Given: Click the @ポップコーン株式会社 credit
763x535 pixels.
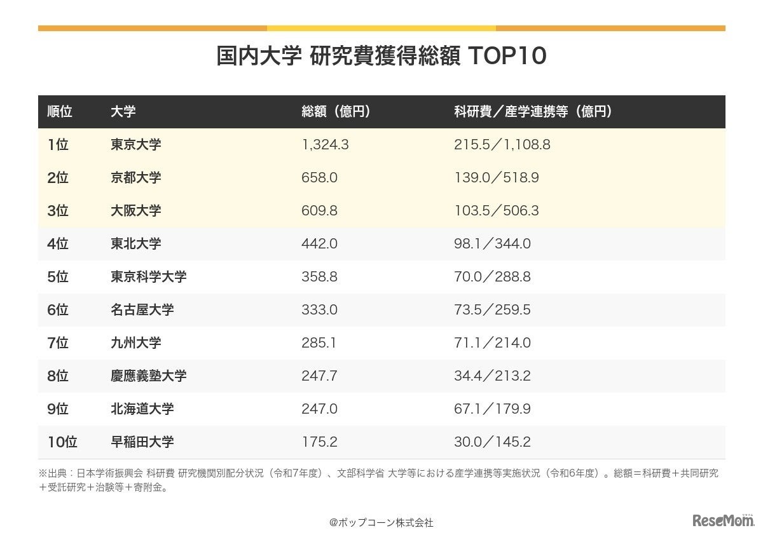Looking at the screenshot, I should click(381, 522).
